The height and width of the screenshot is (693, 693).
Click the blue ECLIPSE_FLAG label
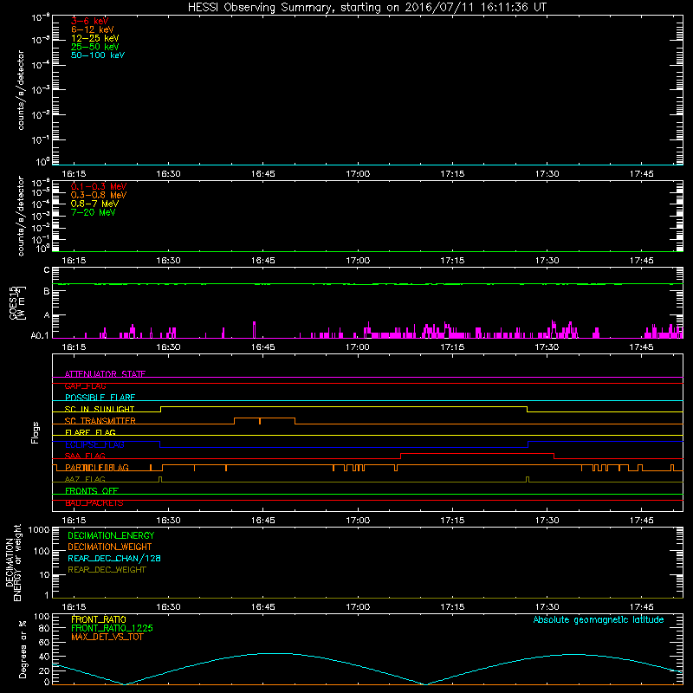point(94,444)
